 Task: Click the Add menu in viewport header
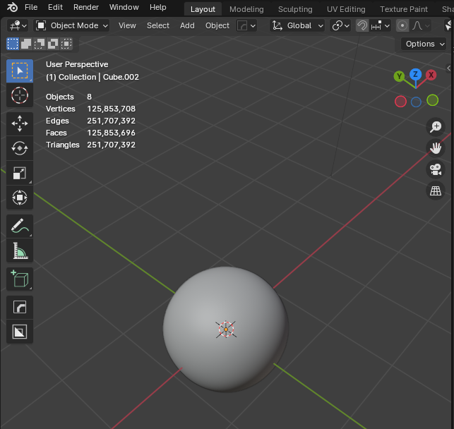click(187, 25)
